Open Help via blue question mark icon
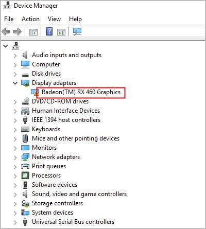 point(49,31)
